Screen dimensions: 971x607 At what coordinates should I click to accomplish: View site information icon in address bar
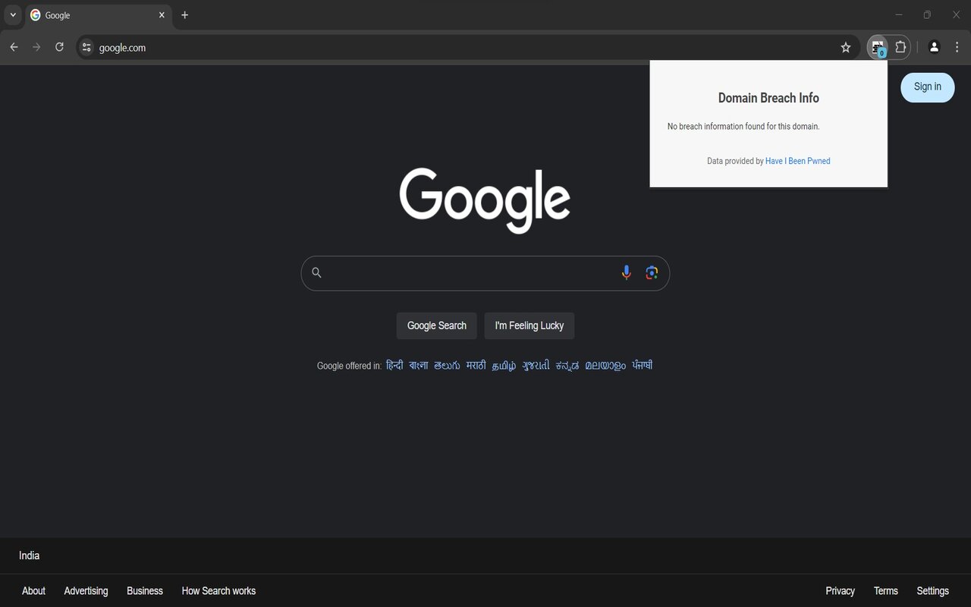[x=86, y=47]
